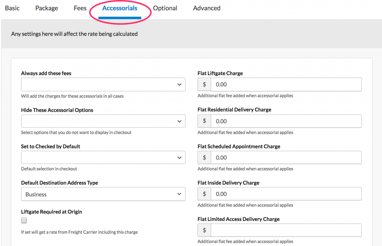Enable Liftgate Required at Origin checkbox
The width and height of the screenshot is (382, 246).
pyautogui.click(x=24, y=221)
